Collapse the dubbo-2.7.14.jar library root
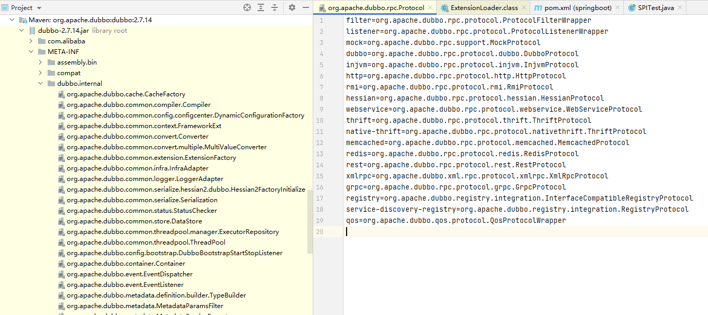708x315 pixels. [x=21, y=30]
